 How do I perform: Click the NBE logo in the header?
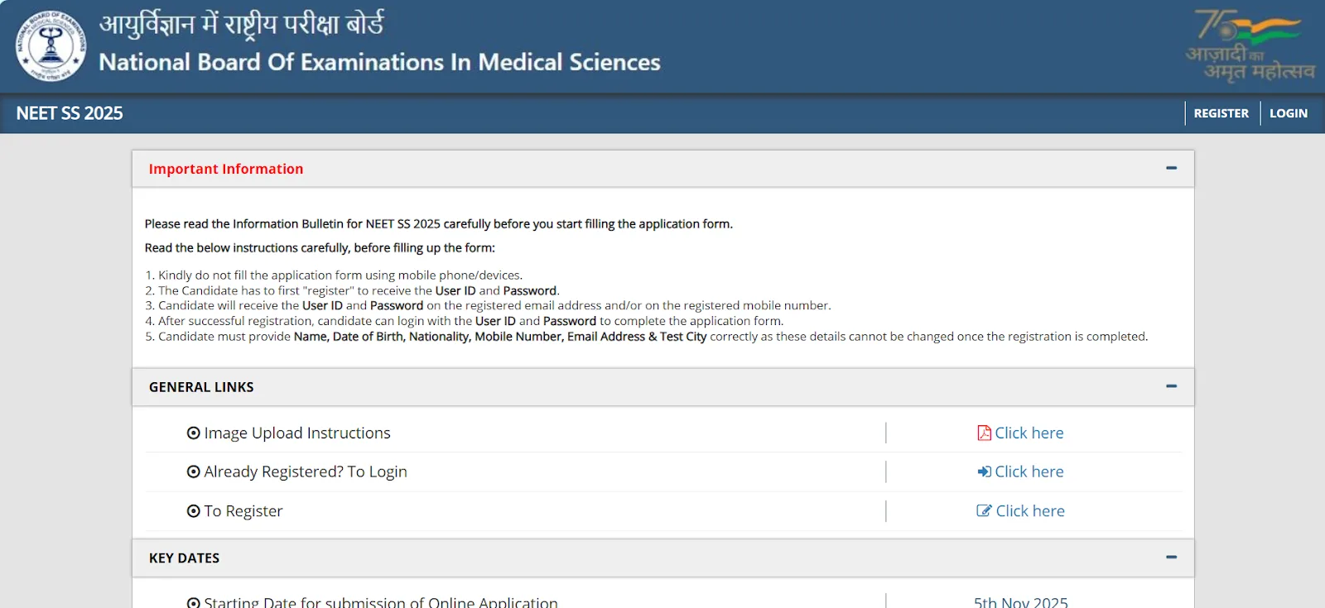point(50,45)
